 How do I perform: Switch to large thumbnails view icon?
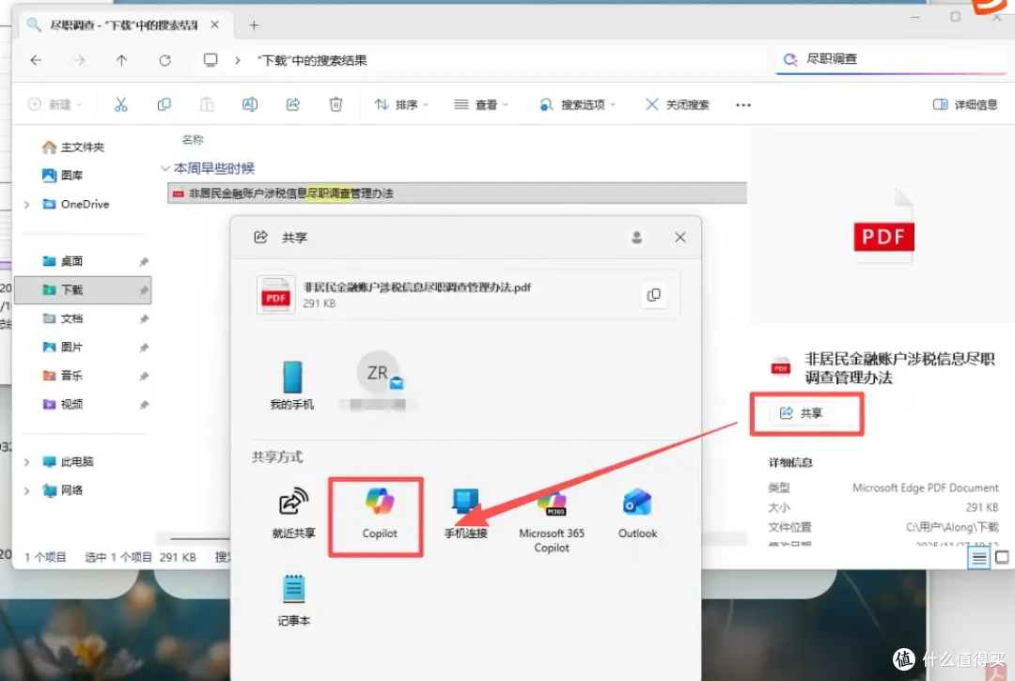pos(1002,557)
